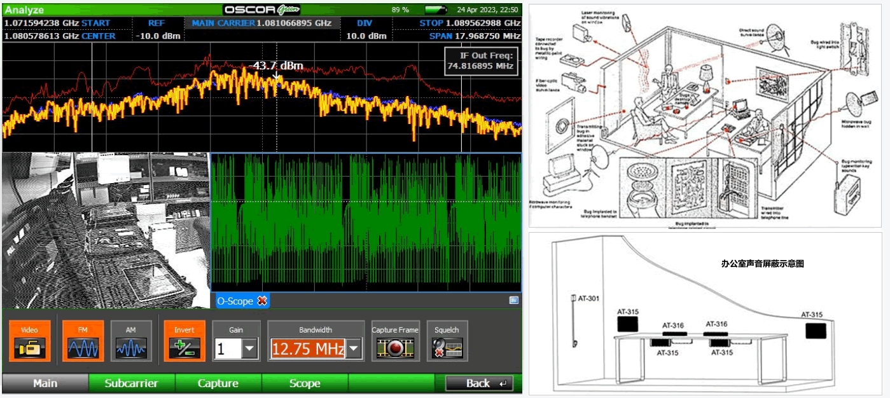Screen dimensions: 890x398
Task: Click the demodulated video preview image
Action: point(106,230)
